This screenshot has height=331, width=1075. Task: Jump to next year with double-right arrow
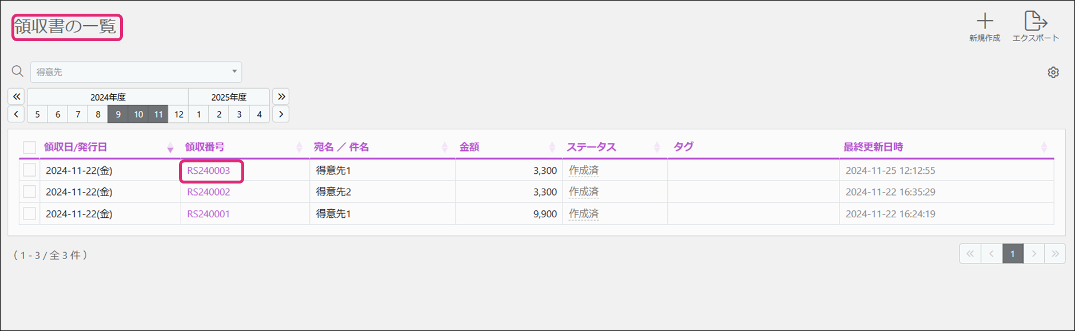coord(281,97)
